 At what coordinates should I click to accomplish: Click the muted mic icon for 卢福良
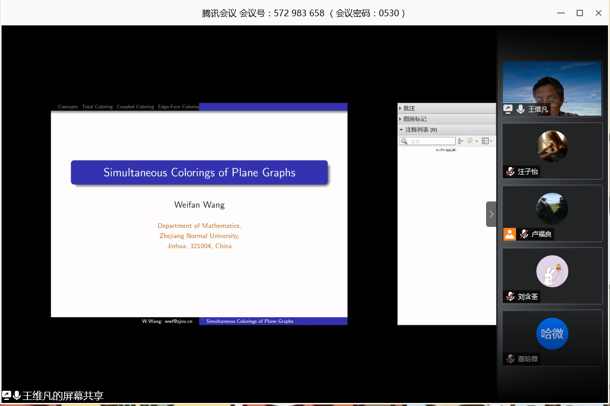click(x=524, y=234)
